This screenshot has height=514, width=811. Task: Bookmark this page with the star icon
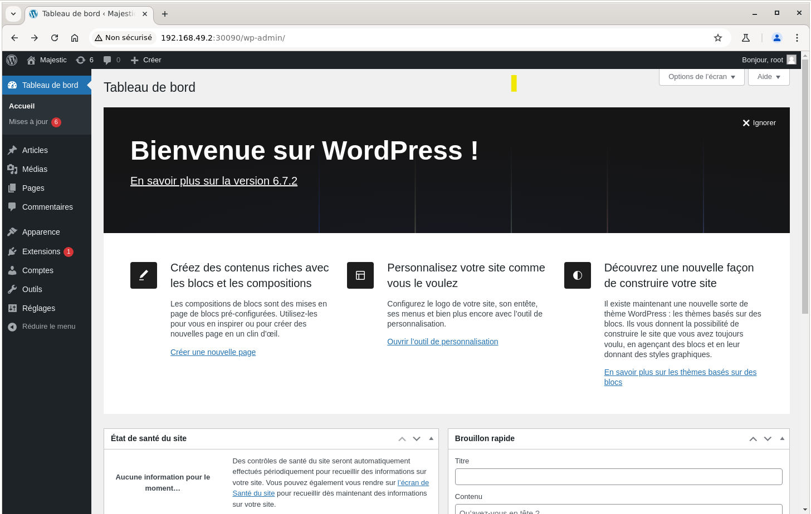point(718,38)
